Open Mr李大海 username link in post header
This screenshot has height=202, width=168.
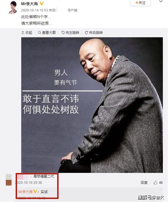(30, 4)
